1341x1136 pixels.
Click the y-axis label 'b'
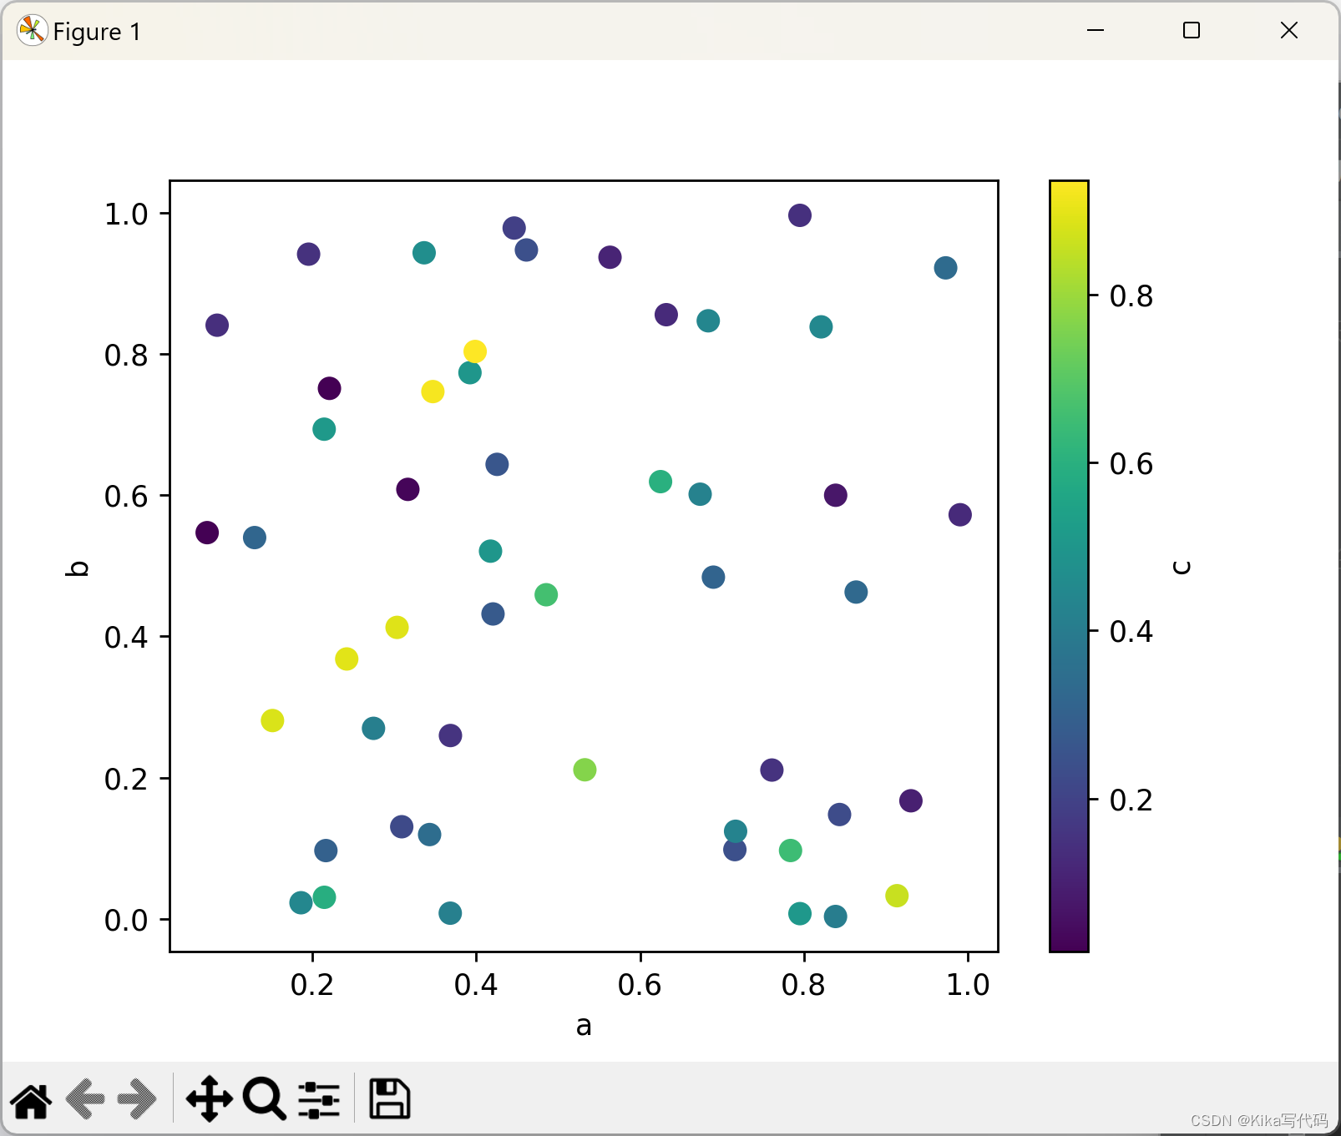77,568
